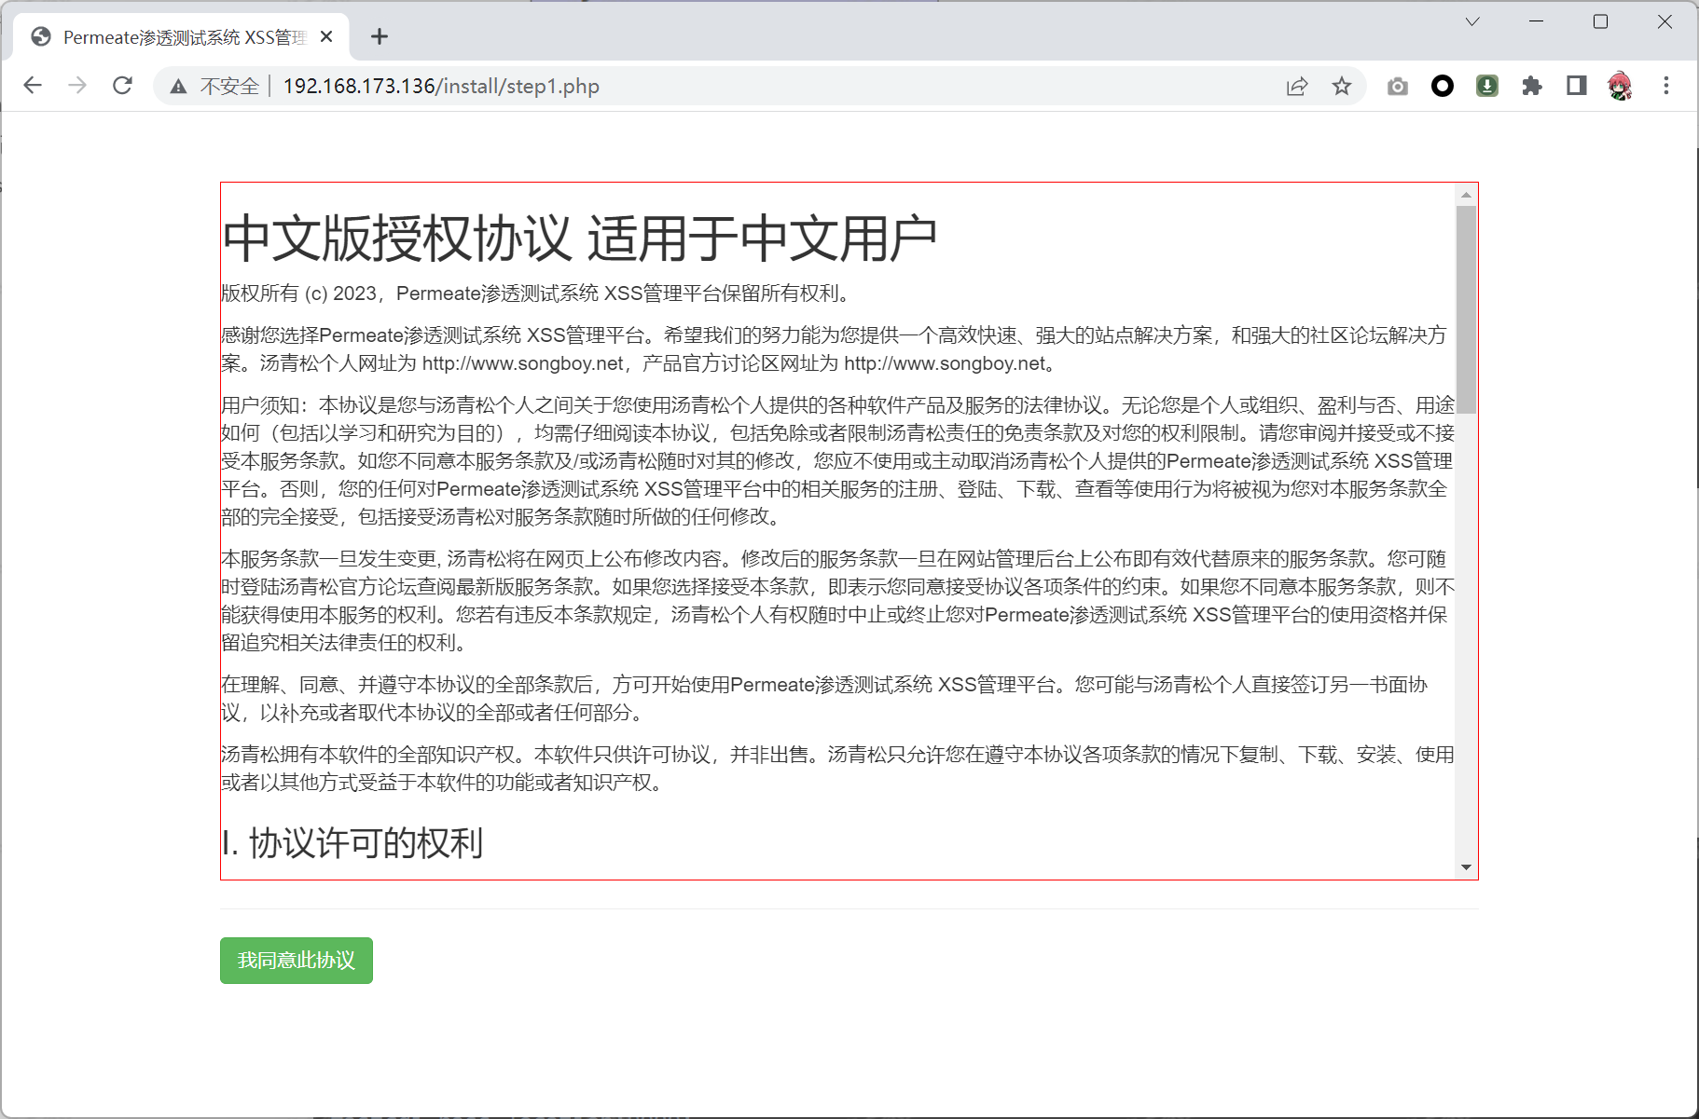Click the camera screenshot extension icon

[1397, 87]
